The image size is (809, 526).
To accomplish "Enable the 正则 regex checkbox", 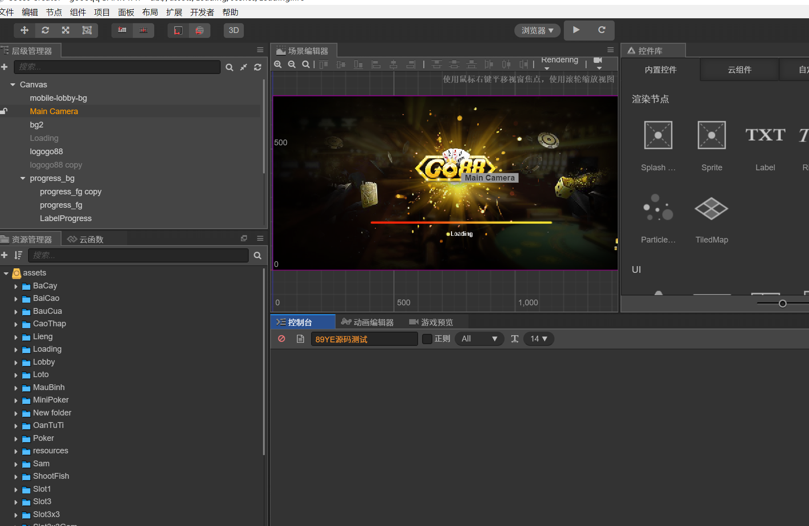I will coord(427,339).
